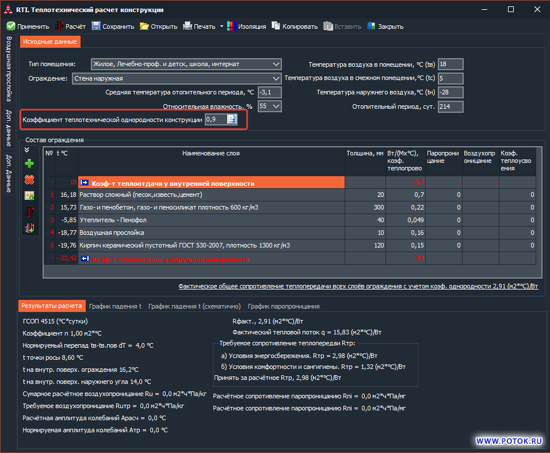Image resolution: width=550 pixels, height=453 pixels.
Task: Open a file with Открыть
Action: click(159, 26)
